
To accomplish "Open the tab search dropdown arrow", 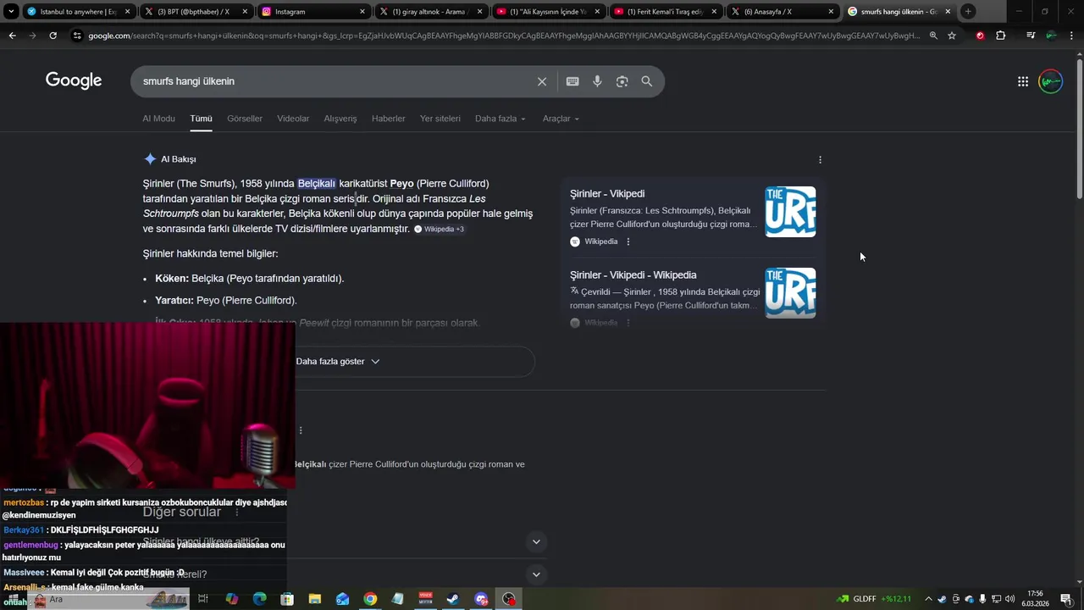I will coord(11,12).
